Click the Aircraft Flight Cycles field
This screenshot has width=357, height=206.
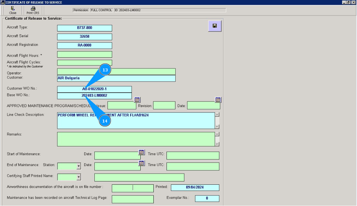(85, 63)
